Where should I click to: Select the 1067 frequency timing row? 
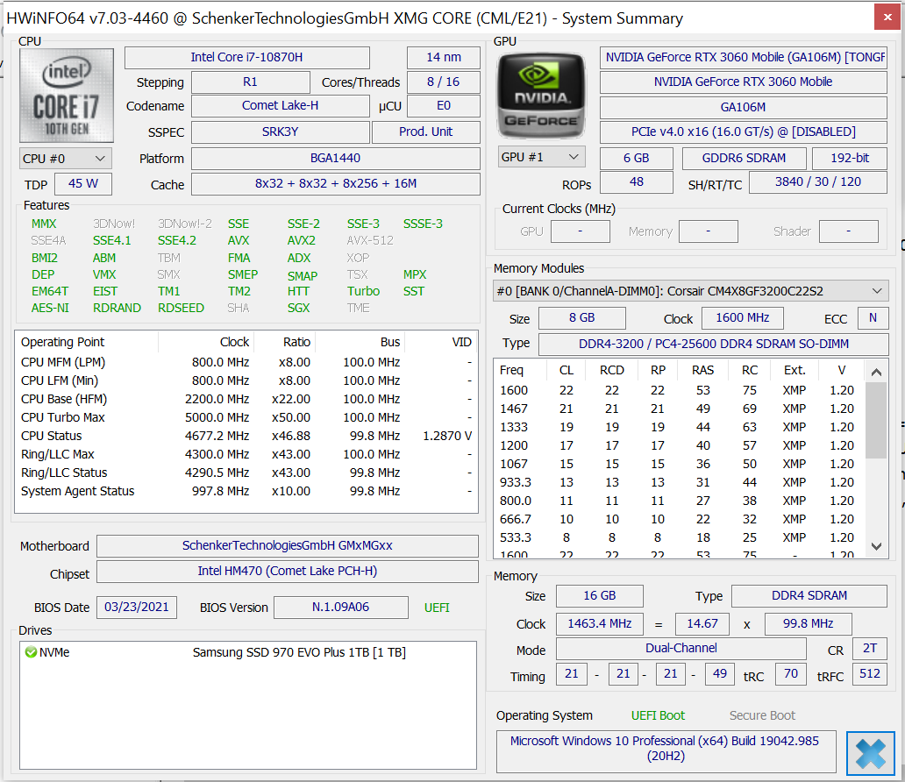click(680, 464)
